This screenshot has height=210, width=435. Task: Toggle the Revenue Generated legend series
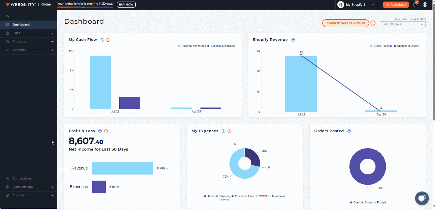pyautogui.click(x=192, y=46)
